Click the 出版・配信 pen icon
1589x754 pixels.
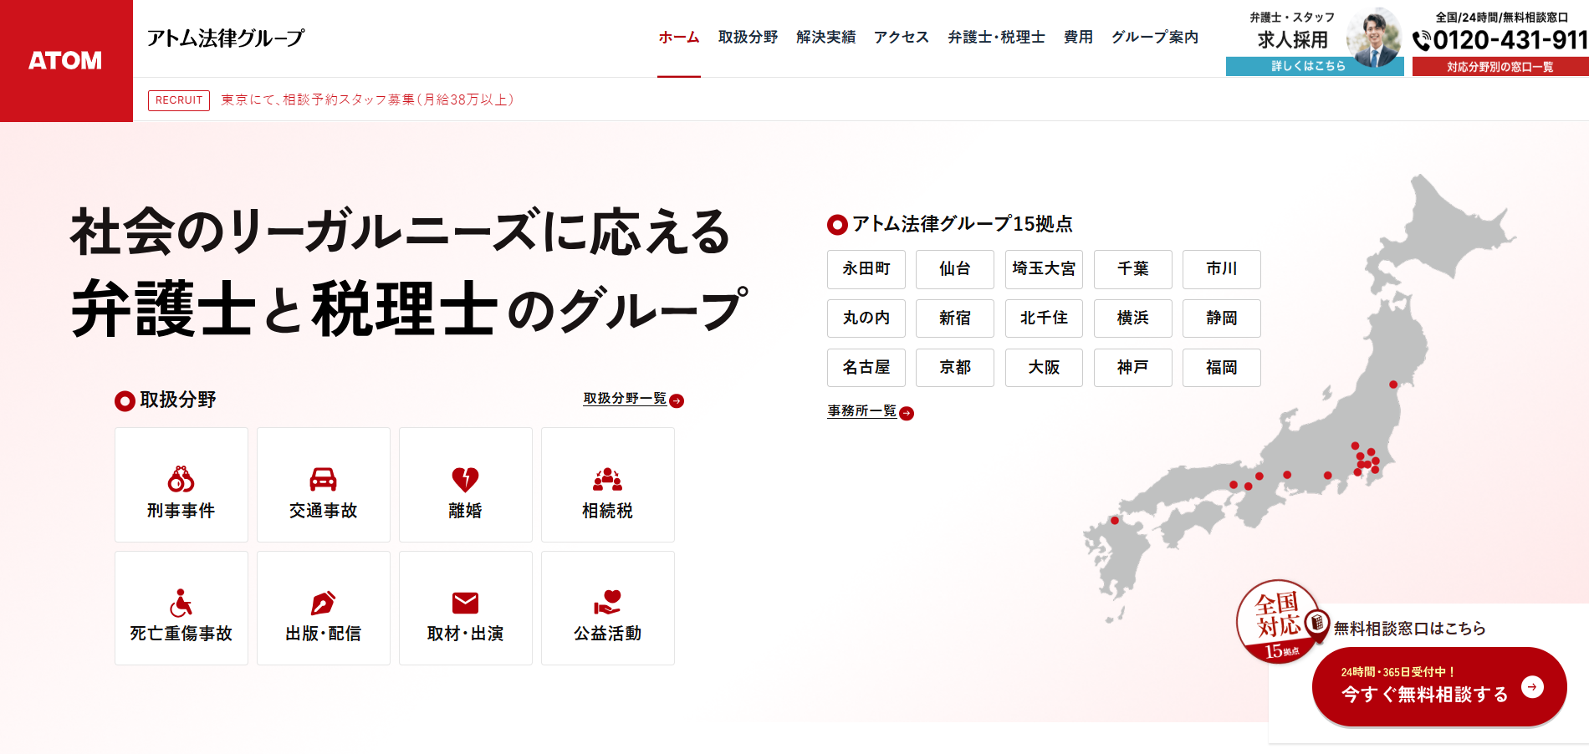323,602
